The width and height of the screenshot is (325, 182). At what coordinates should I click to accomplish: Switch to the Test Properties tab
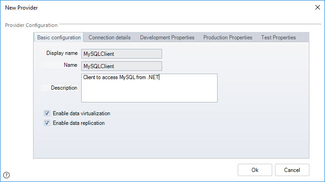coord(278,37)
